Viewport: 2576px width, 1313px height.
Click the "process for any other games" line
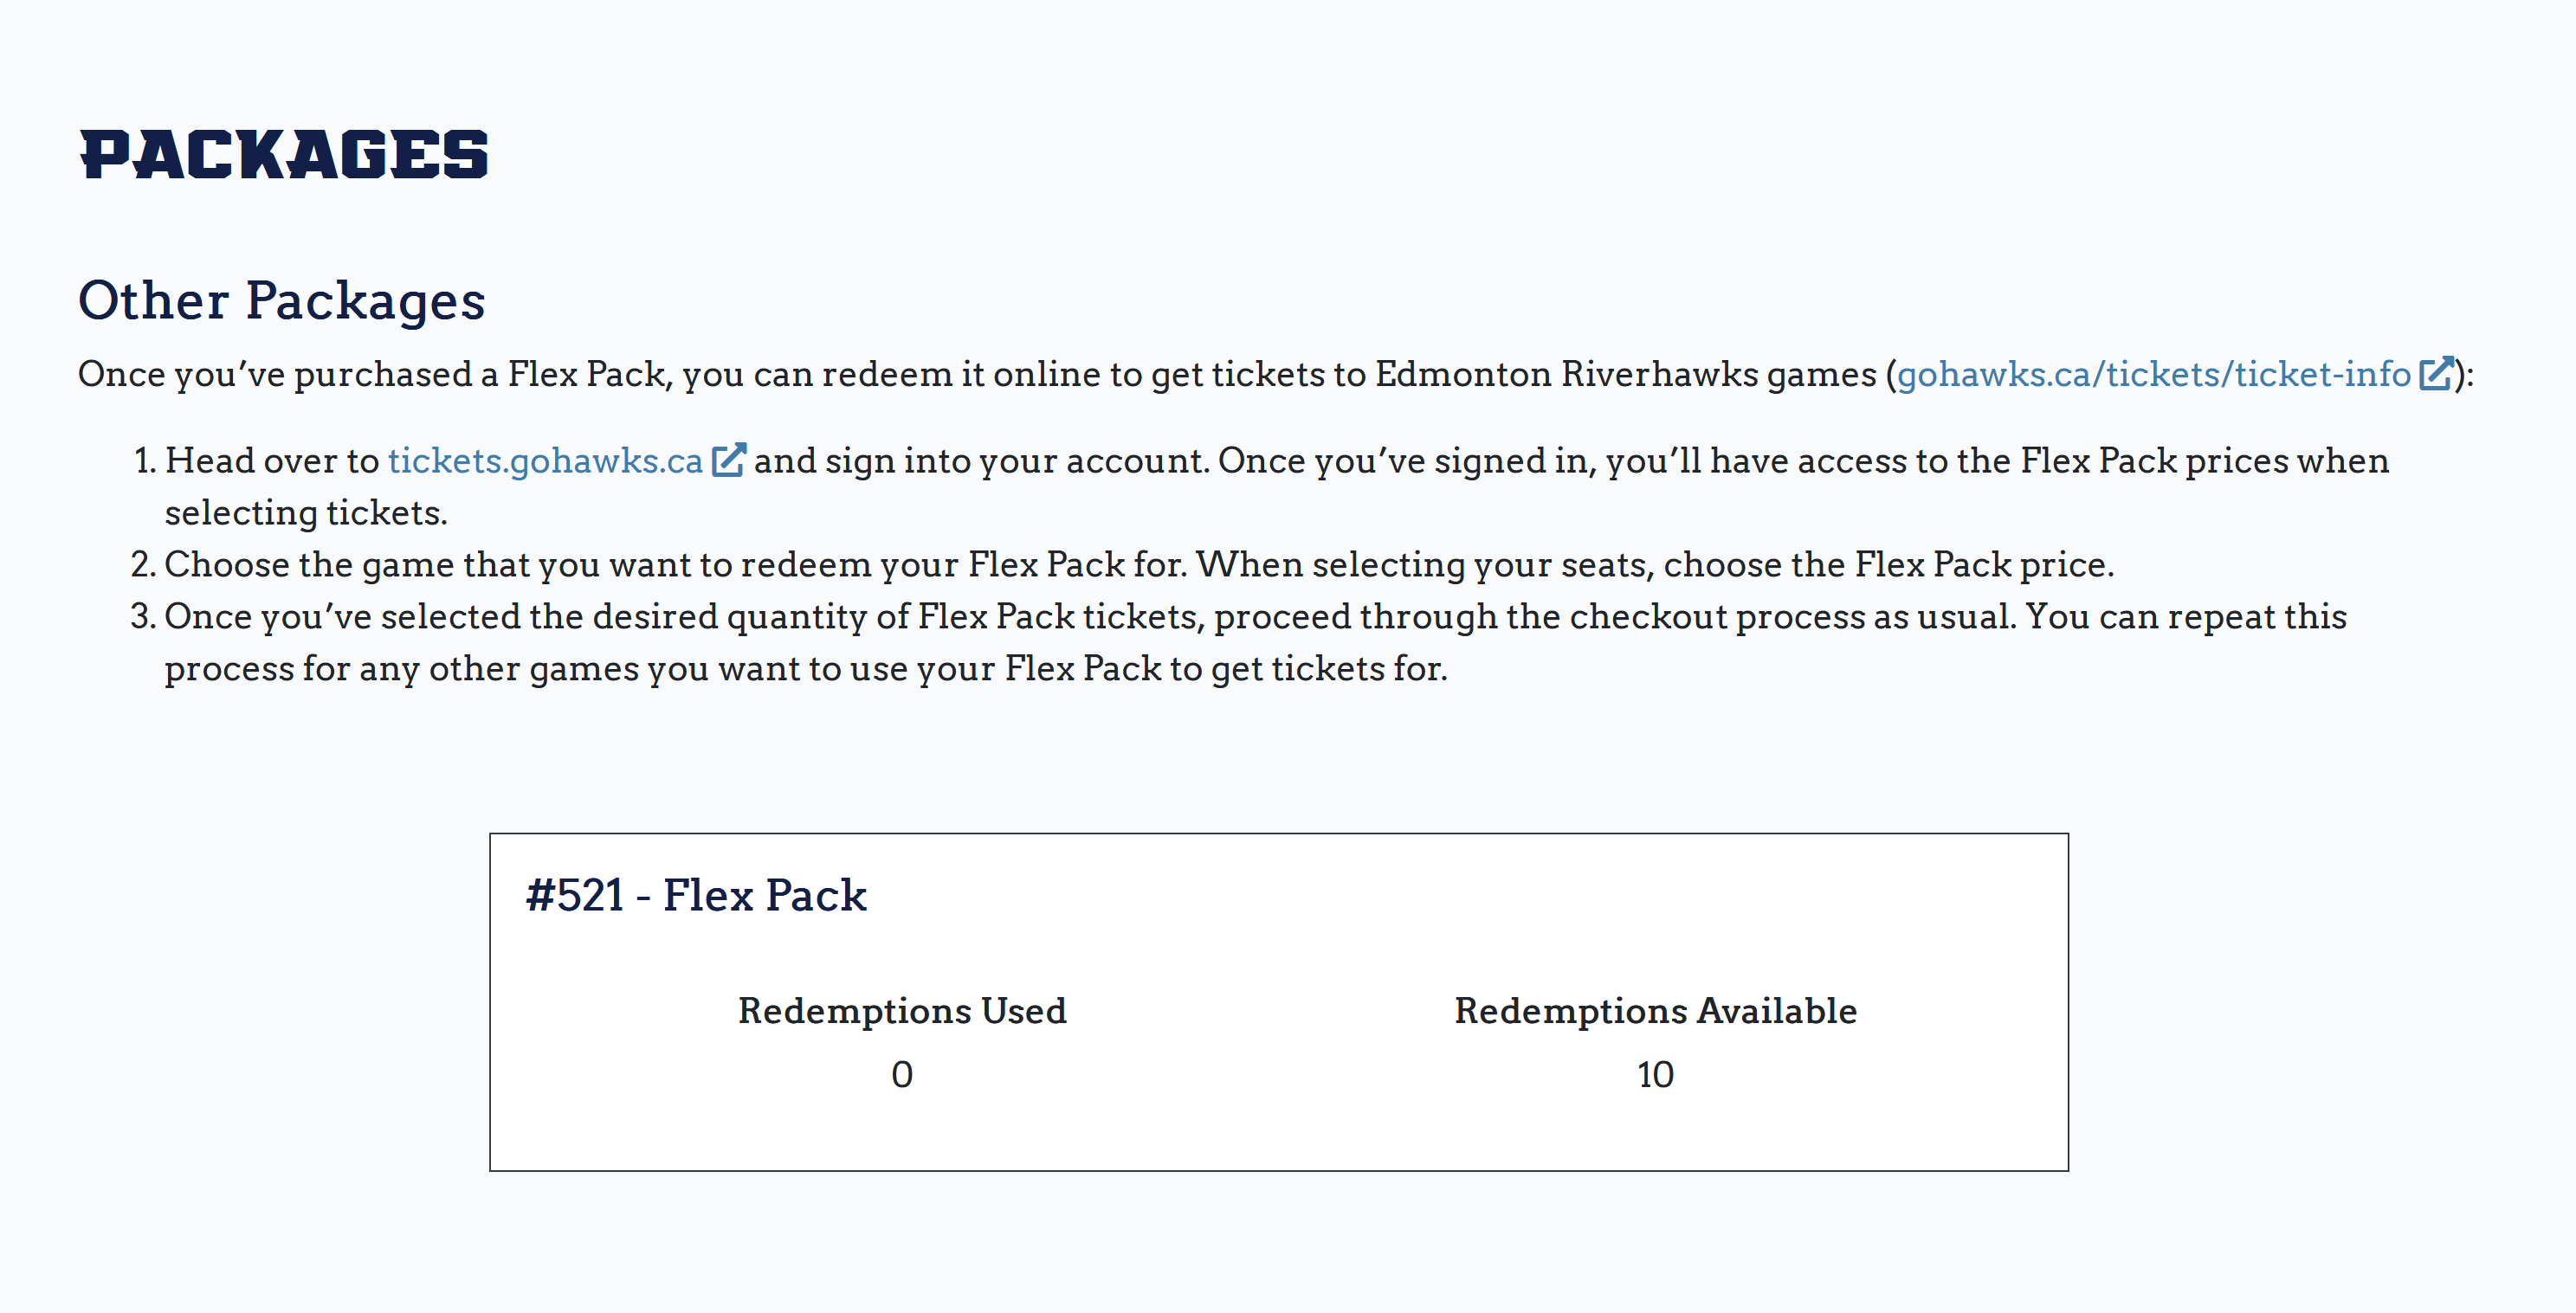pyautogui.click(x=805, y=670)
